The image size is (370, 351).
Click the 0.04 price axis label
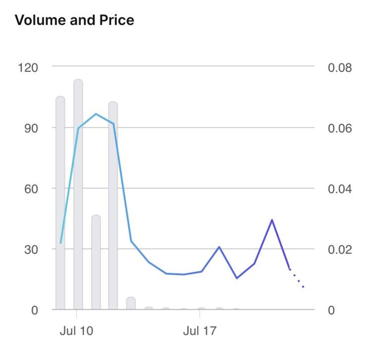pos(340,189)
